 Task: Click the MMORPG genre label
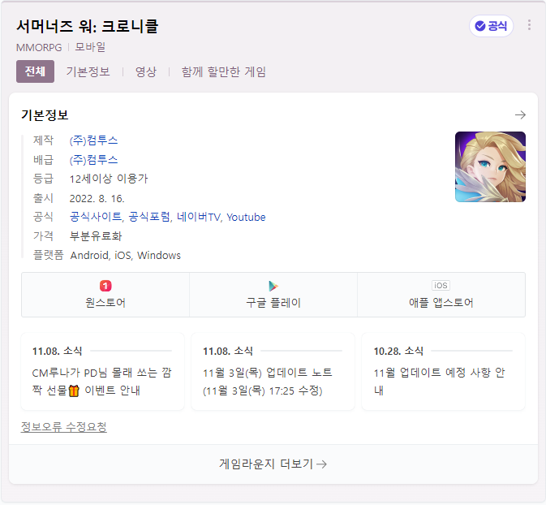[x=39, y=47]
